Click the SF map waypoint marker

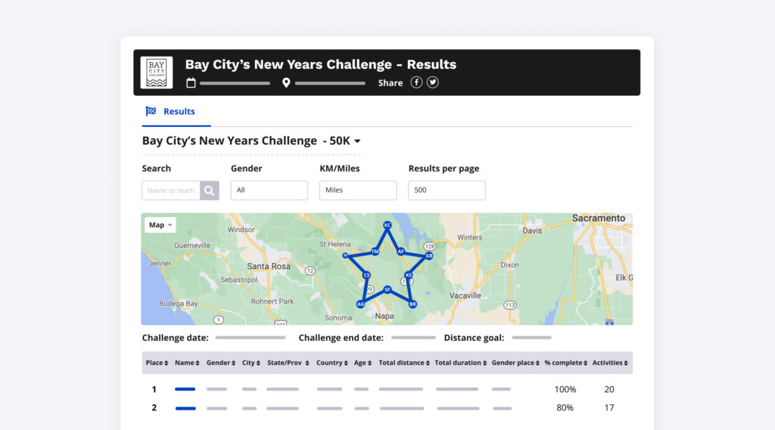tap(387, 289)
